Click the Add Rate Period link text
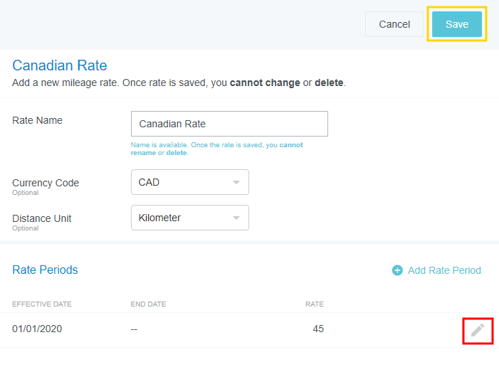The height and width of the screenshot is (367, 499). click(x=444, y=270)
